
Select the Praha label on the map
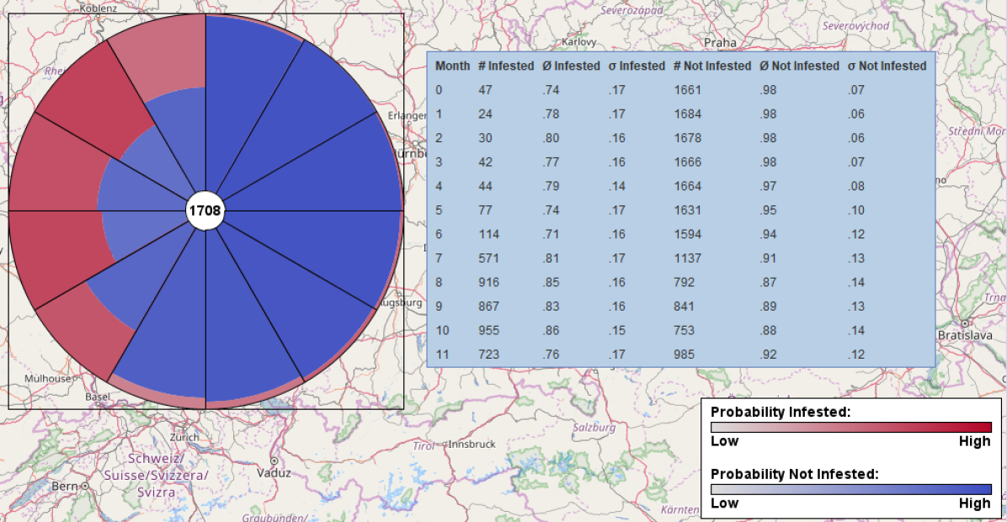[x=720, y=42]
